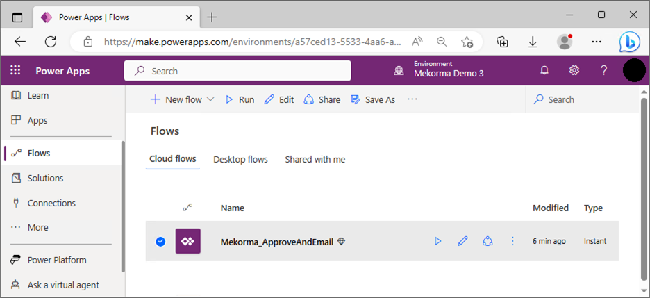
Task: Uncheck the Mekorma_ApproveAndEmail row selection checkbox
Action: 160,242
